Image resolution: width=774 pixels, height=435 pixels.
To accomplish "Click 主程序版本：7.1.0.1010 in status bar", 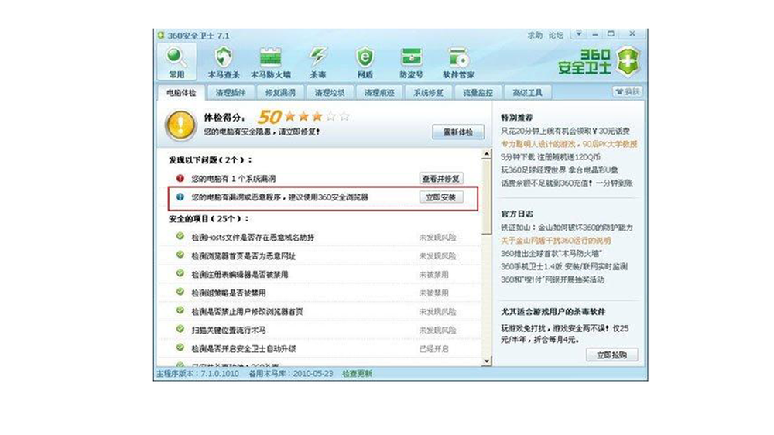I will 197,373.
